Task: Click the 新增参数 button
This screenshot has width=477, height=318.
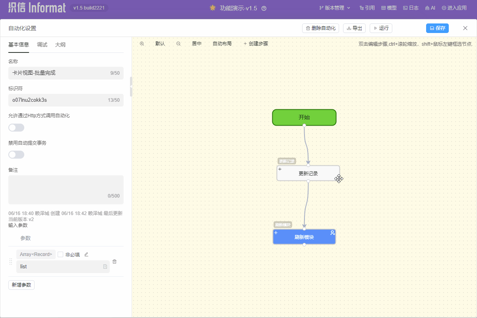Action: (x=21, y=285)
